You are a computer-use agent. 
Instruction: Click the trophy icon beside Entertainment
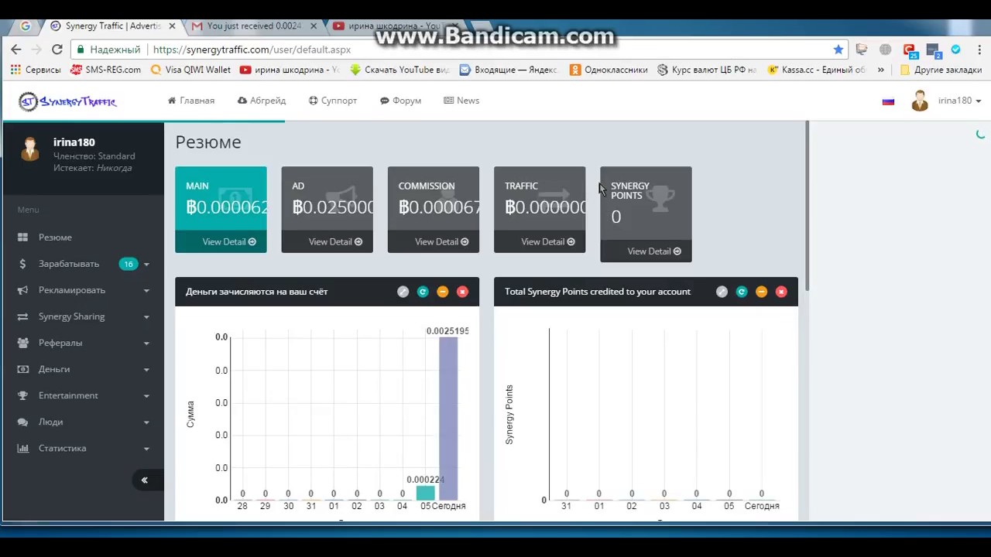click(22, 395)
